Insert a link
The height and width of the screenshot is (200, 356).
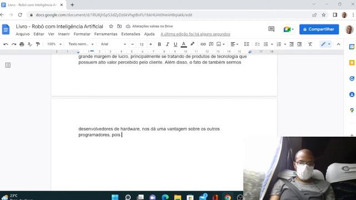pos(203,44)
